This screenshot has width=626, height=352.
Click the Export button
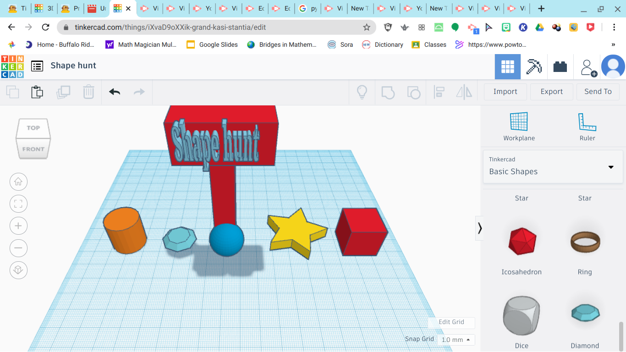tap(551, 92)
